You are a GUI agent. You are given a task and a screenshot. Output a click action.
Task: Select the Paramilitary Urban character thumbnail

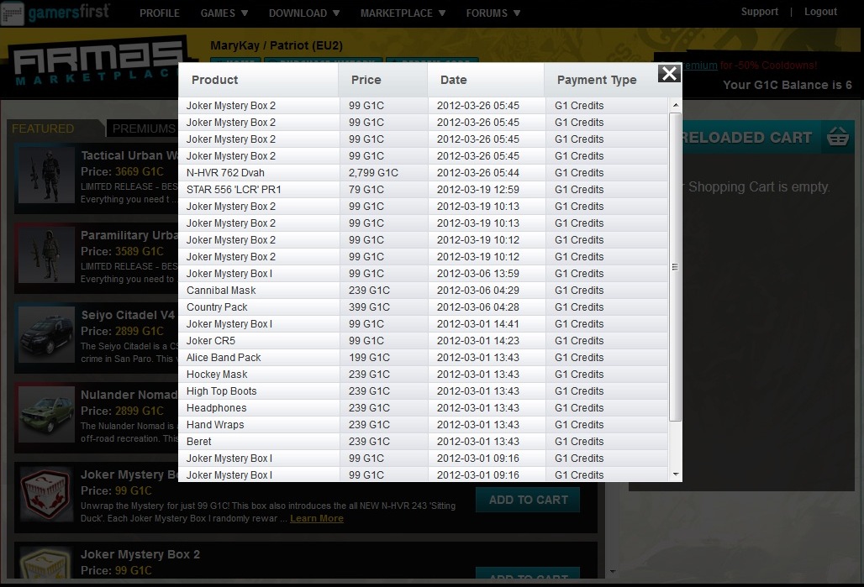[x=41, y=255]
